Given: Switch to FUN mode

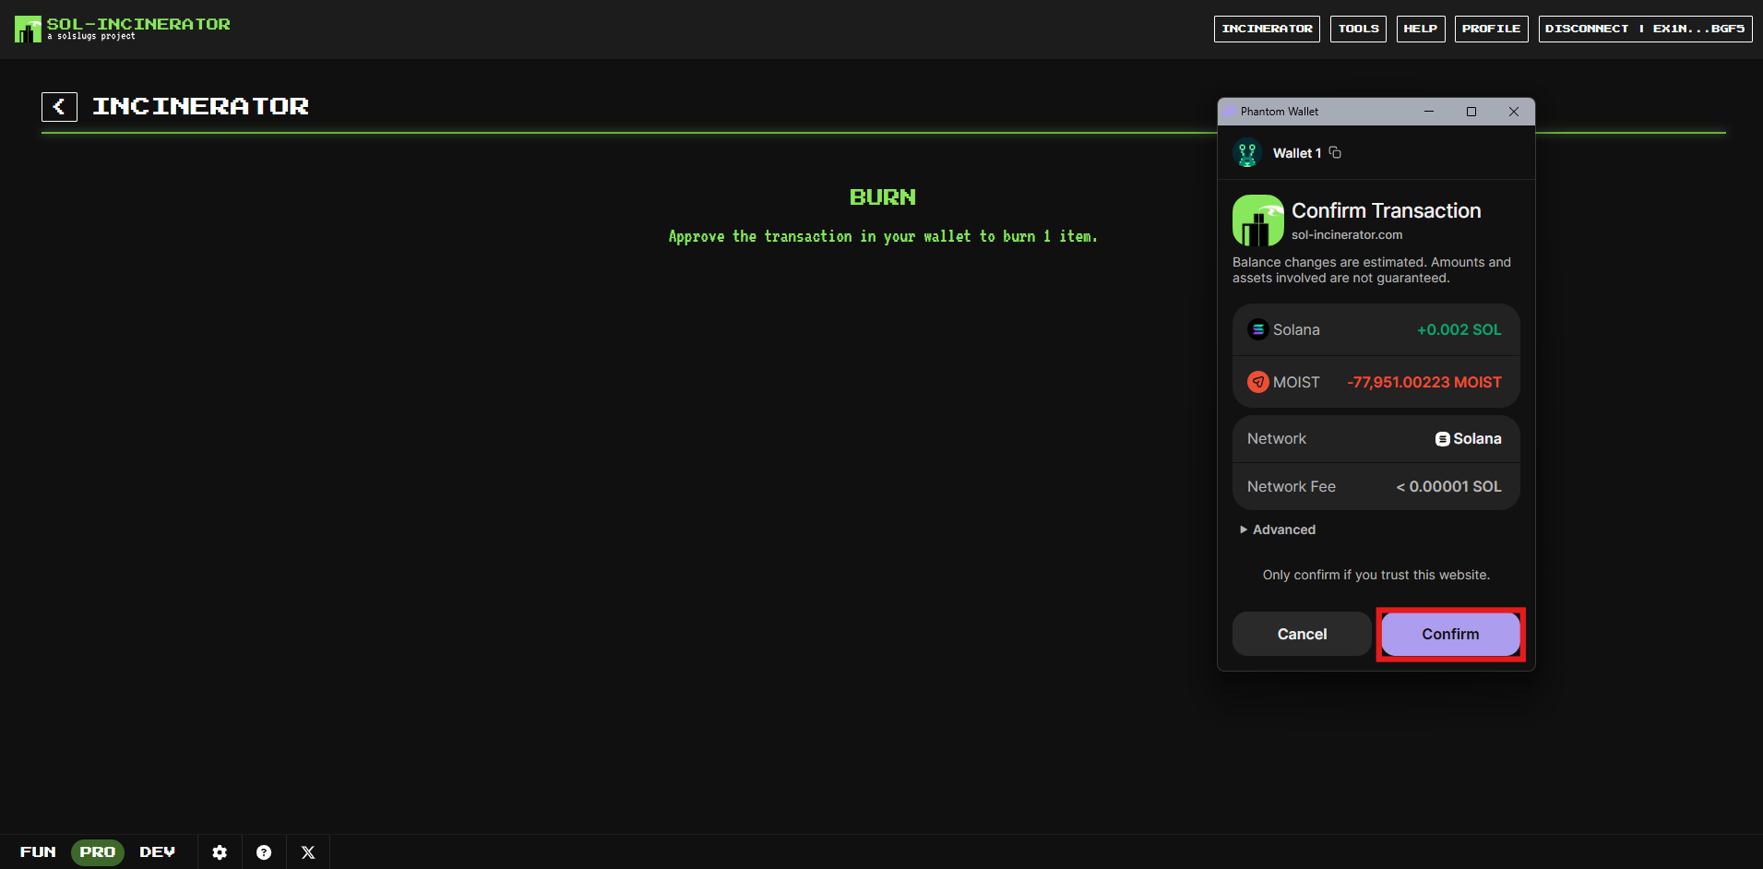Looking at the screenshot, I should [38, 852].
